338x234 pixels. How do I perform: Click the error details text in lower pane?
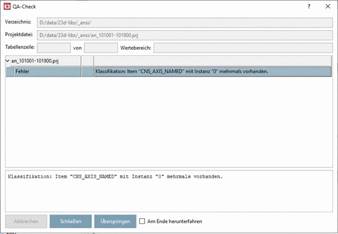pyautogui.click(x=115, y=176)
